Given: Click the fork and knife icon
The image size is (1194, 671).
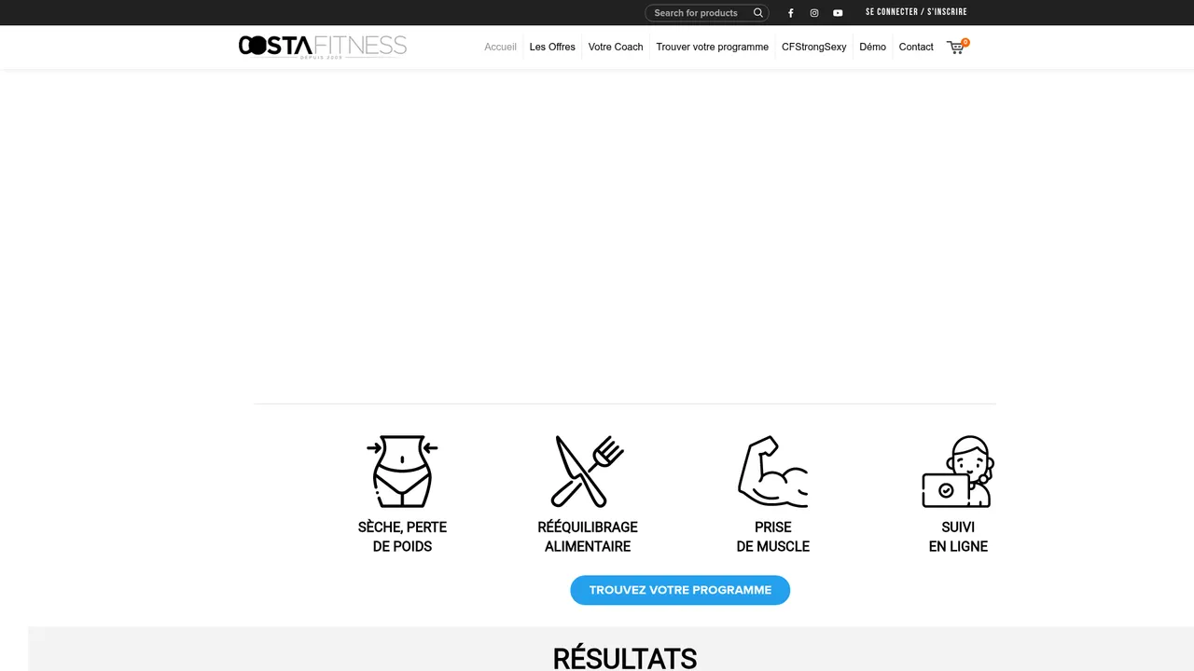Looking at the screenshot, I should coord(588,472).
